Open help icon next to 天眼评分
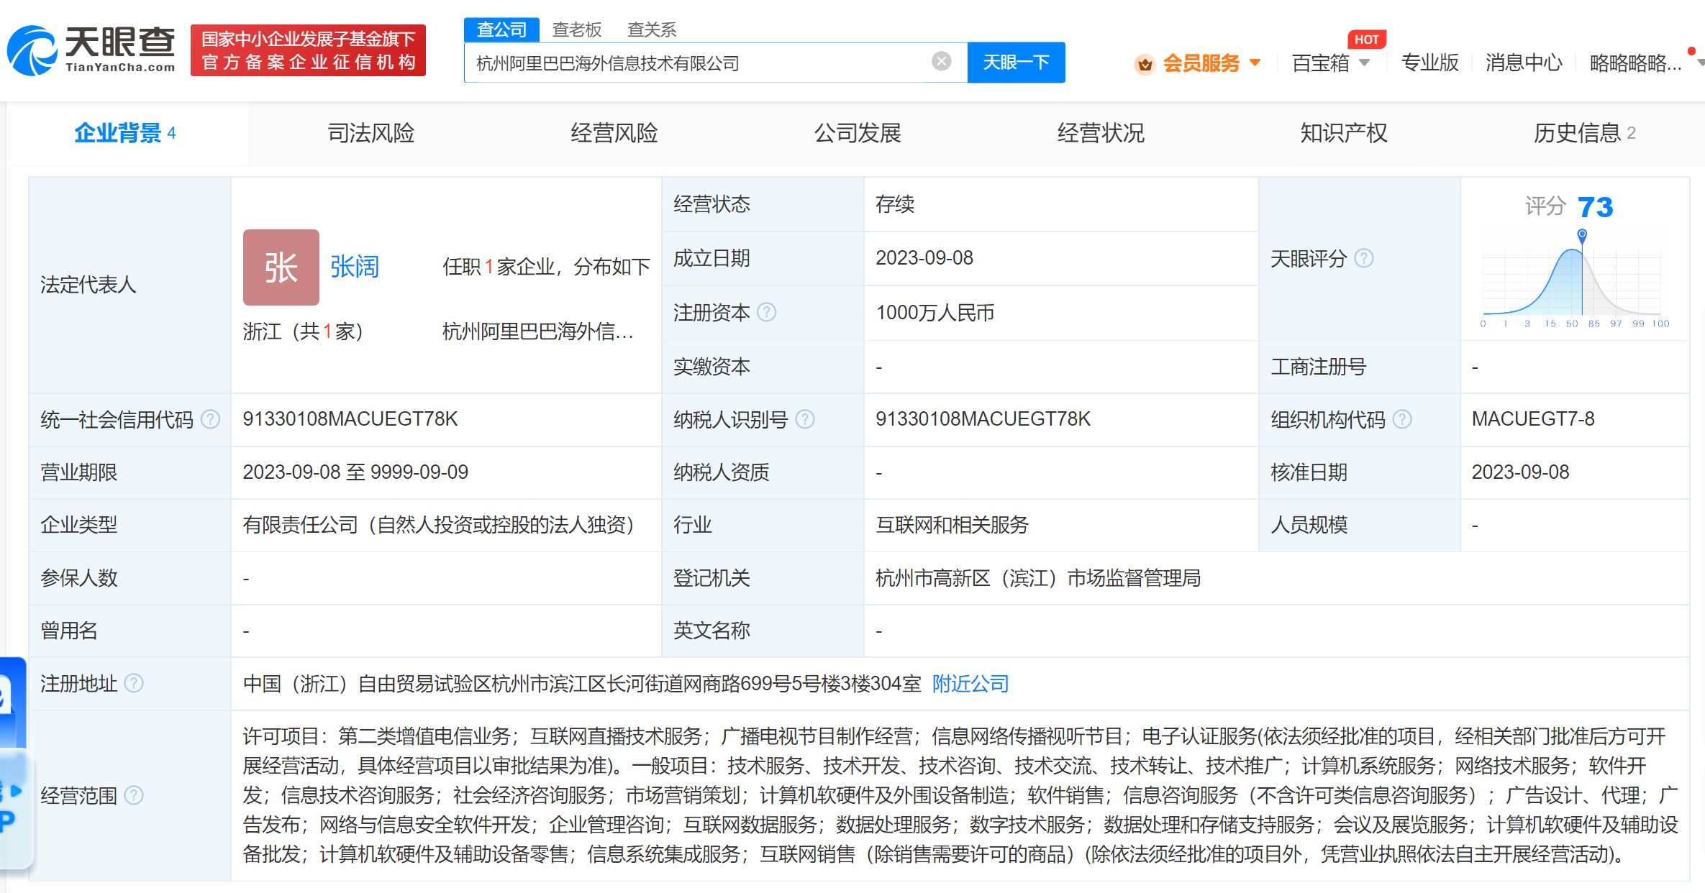The image size is (1705, 893). point(1364,259)
